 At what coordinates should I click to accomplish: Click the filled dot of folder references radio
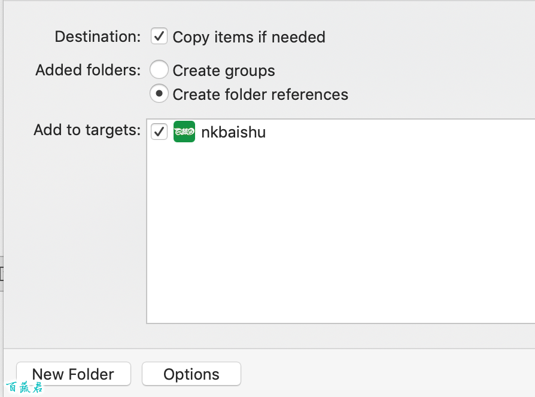click(159, 93)
